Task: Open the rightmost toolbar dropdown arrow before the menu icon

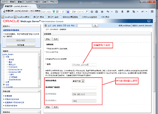Action: 147,12
